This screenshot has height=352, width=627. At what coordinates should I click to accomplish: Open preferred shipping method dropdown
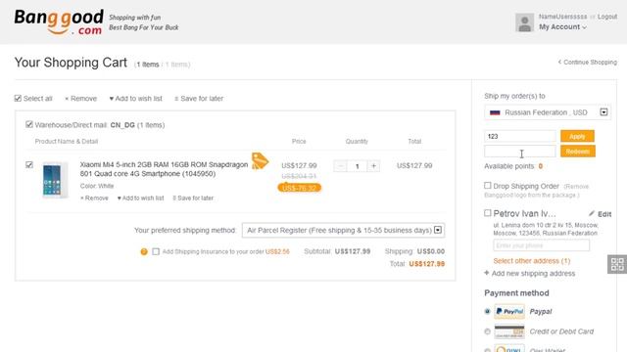point(343,231)
